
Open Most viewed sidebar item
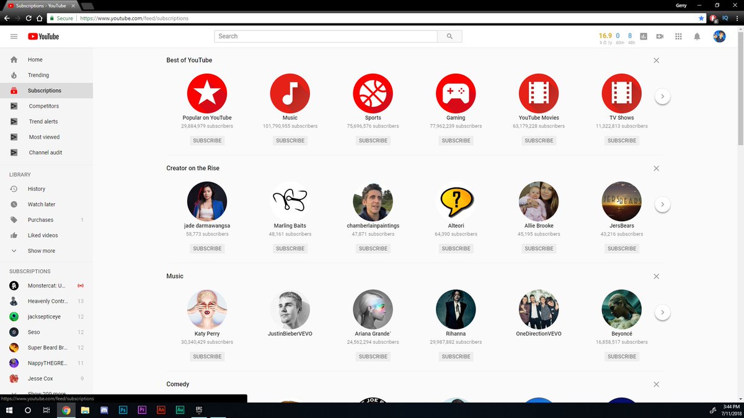pos(46,137)
